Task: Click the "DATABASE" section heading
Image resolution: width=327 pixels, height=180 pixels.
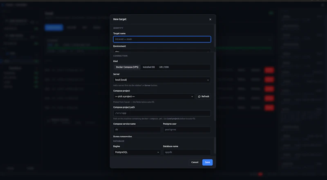Action: 119,141
